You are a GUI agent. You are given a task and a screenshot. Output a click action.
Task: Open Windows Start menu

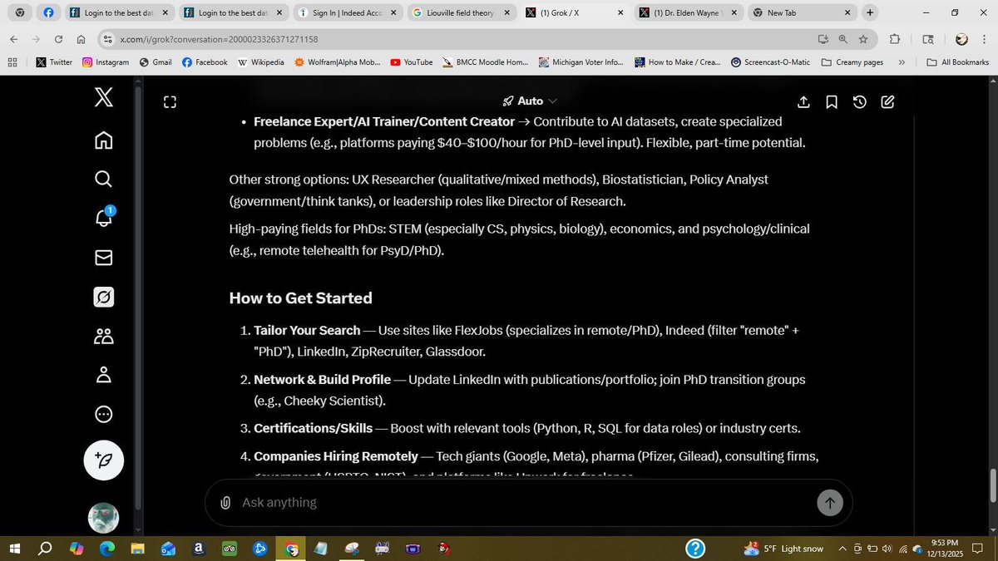coord(14,549)
